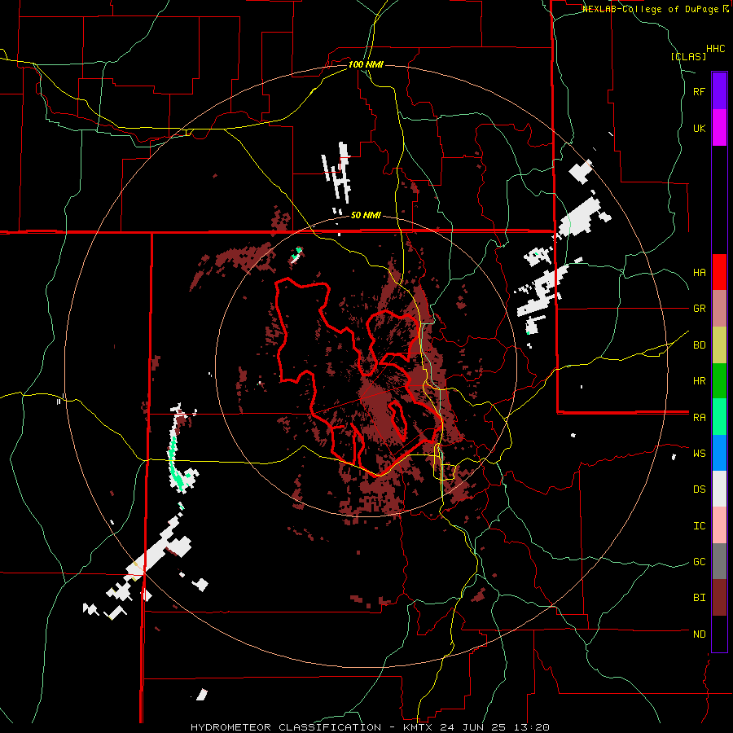Click the [CLAS] unit label
The width and height of the screenshot is (733, 733).
tap(688, 56)
